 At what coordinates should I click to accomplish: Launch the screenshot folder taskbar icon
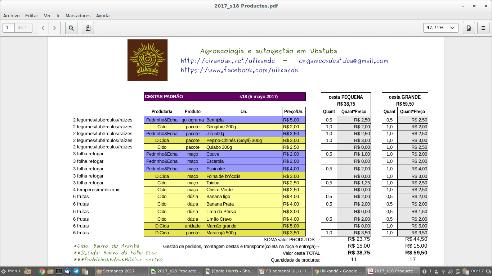tap(28, 271)
